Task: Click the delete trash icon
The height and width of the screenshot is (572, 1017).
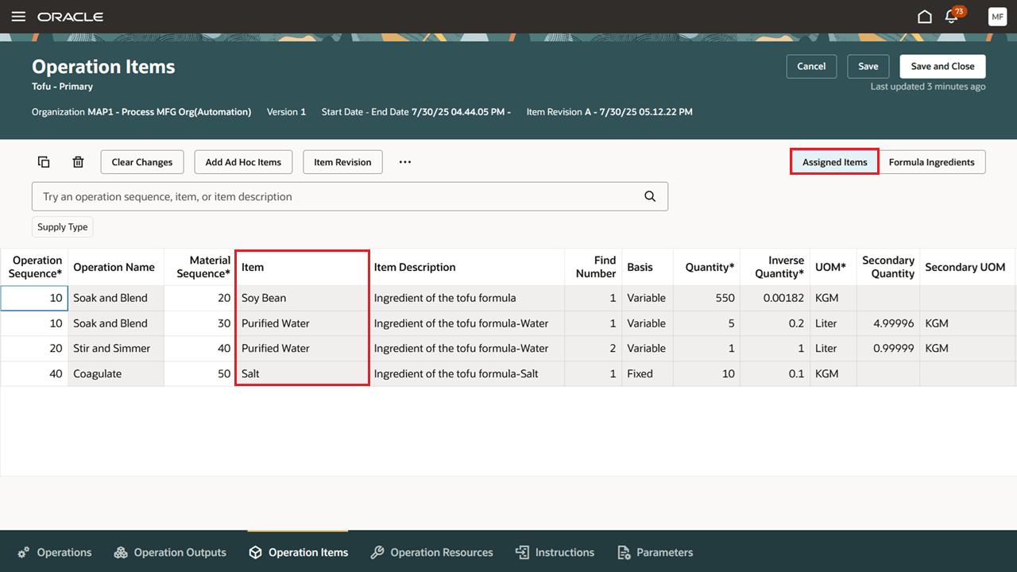Action: coord(78,162)
